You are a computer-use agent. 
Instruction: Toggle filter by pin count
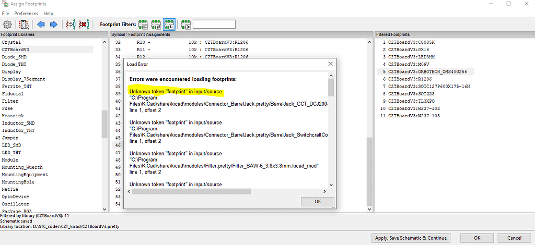[156, 24]
